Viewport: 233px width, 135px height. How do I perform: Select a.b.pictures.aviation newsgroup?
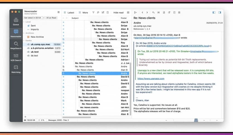(x=42, y=48)
